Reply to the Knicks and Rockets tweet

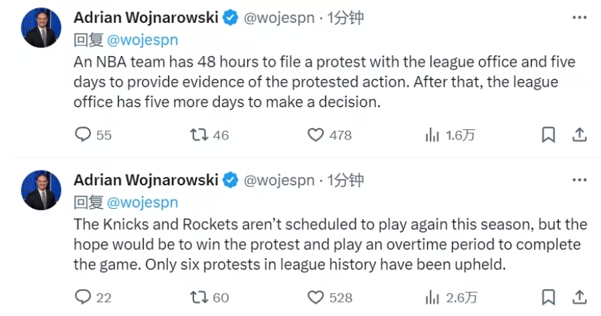83,296
